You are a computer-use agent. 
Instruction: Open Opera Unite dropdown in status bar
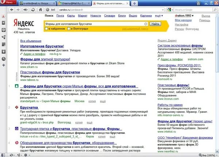click(x=20, y=155)
